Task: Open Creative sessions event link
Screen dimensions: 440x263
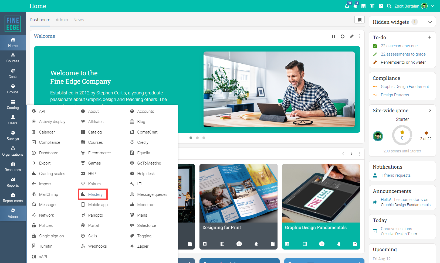Action: coord(397,229)
